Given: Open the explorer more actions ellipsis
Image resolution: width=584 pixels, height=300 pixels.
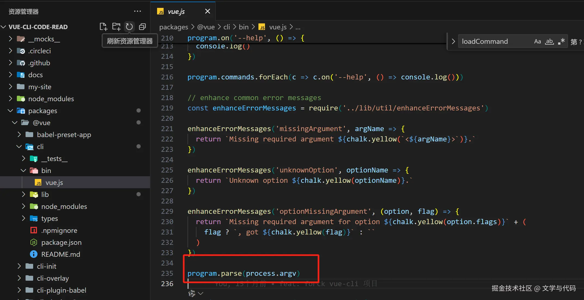Looking at the screenshot, I should tap(138, 11).
